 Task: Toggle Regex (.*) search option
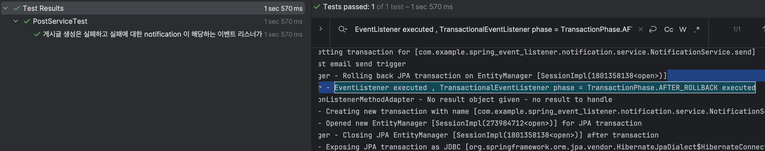coord(697,29)
